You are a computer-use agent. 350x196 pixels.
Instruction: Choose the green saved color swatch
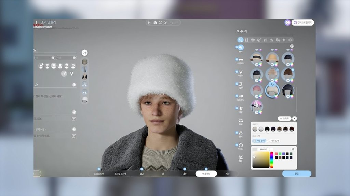click(280, 154)
